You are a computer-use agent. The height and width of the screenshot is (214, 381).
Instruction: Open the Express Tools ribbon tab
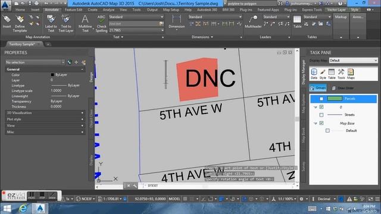click(x=312, y=10)
